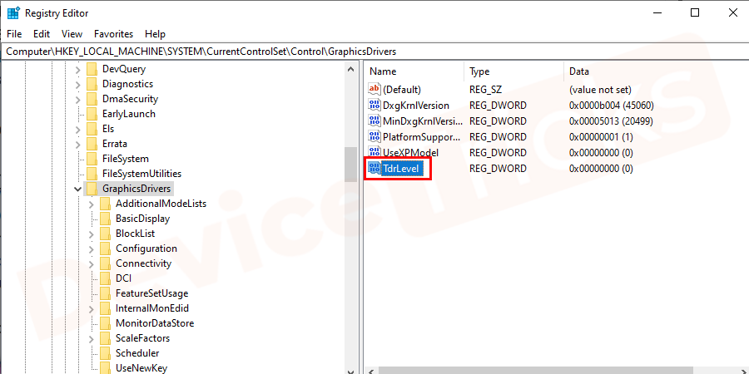Click the Configuration folder icon
The width and height of the screenshot is (749, 374).
pos(105,249)
